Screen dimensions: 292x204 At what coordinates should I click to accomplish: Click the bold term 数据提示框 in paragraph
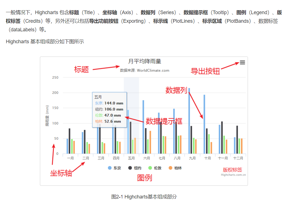[196, 12]
